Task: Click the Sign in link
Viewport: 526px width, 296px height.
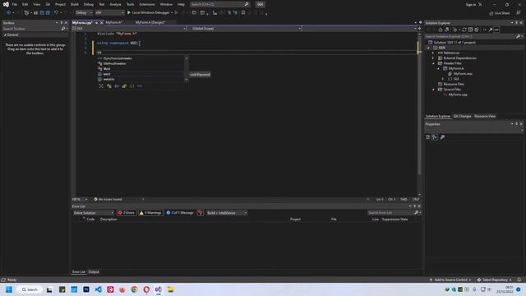Action: 471,5
